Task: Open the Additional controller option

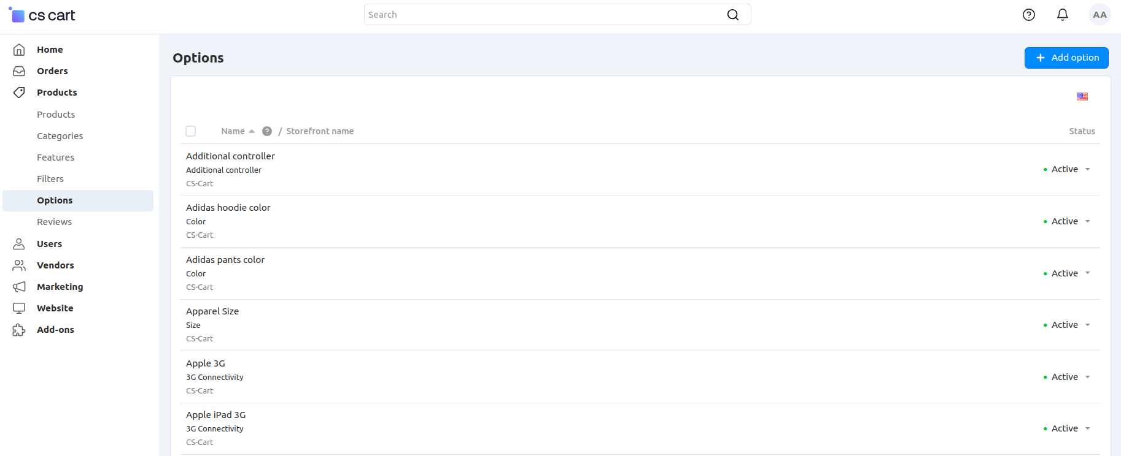Action: tap(230, 156)
